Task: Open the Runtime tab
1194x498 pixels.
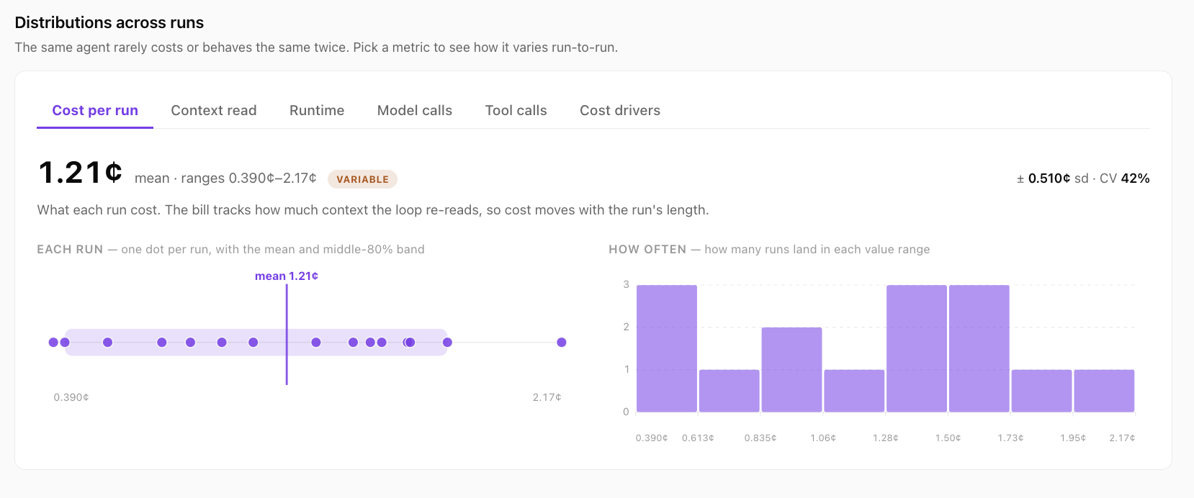Action: (x=317, y=110)
